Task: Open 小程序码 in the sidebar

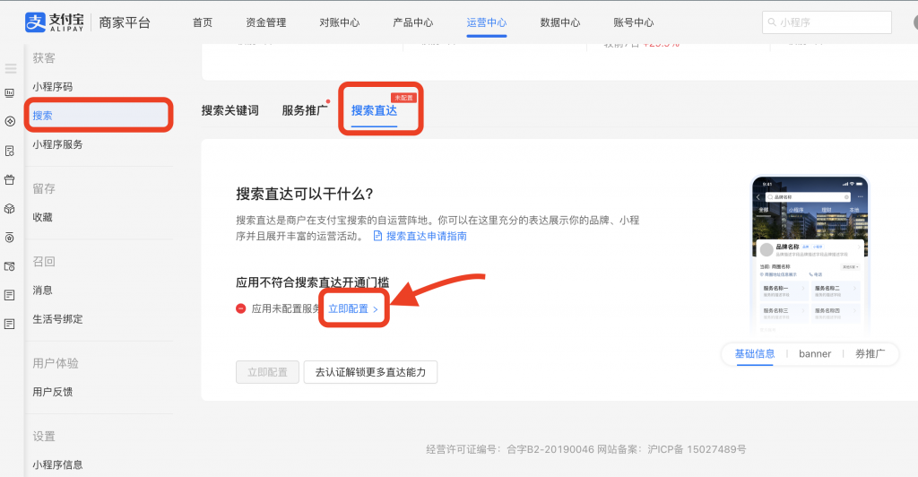Action: pos(53,87)
